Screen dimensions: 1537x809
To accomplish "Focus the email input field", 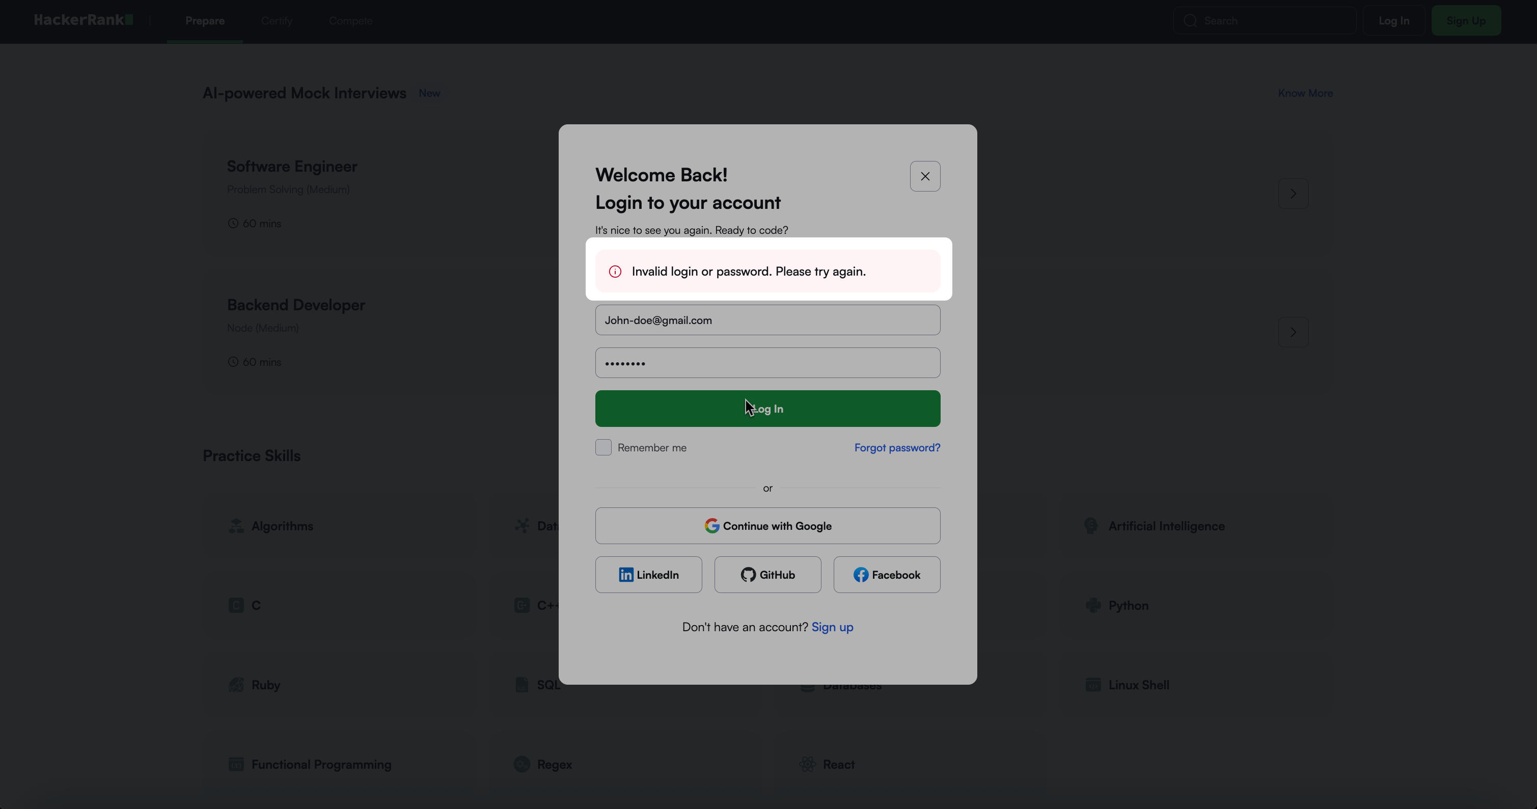I will (x=767, y=320).
